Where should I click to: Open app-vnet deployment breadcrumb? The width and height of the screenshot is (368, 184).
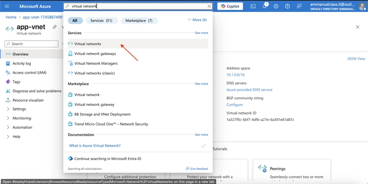click(x=43, y=17)
